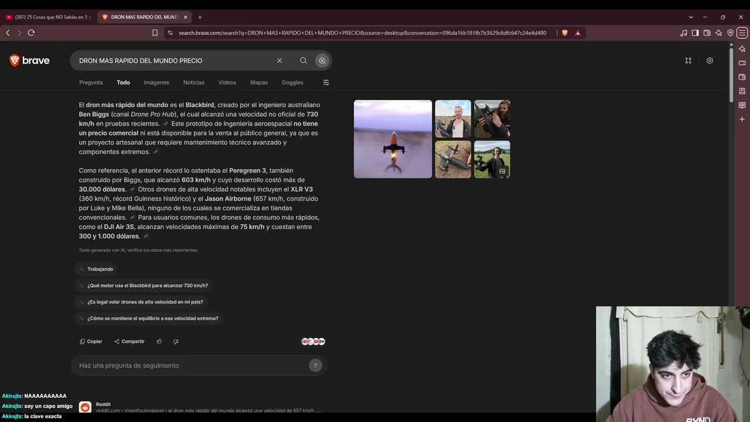
Task: Open bookmarks panel icon in sidebar
Action: [742, 91]
